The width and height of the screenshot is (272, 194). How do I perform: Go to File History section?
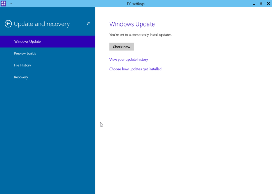click(47, 65)
